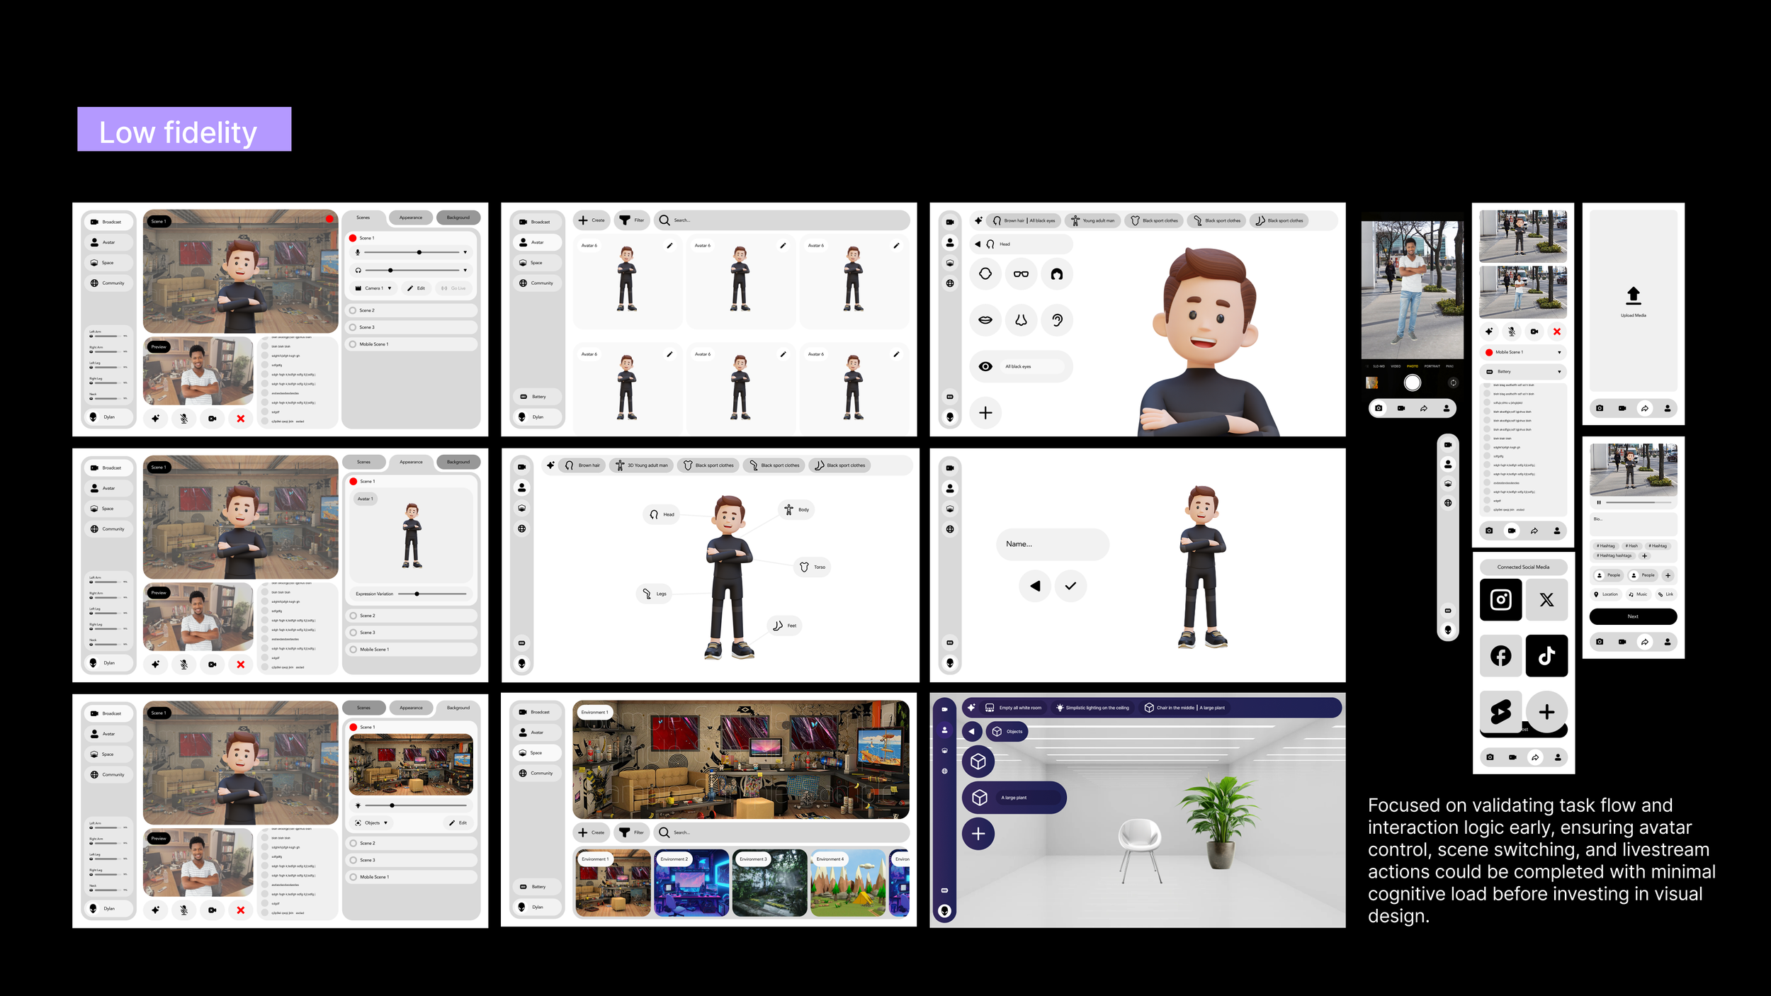This screenshot has width=1771, height=996.
Task: Toggle the eye icon beside All black eyes
Action: 985,366
